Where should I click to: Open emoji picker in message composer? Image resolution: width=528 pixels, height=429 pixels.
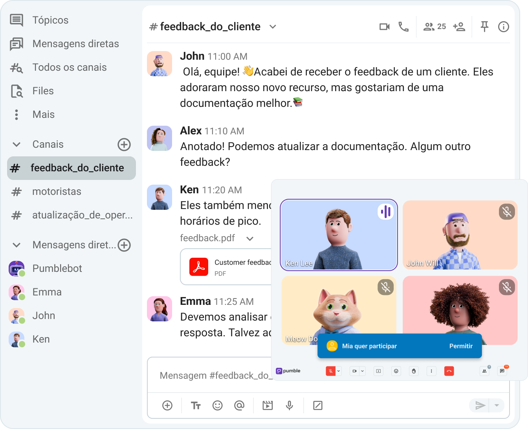pos(217,405)
